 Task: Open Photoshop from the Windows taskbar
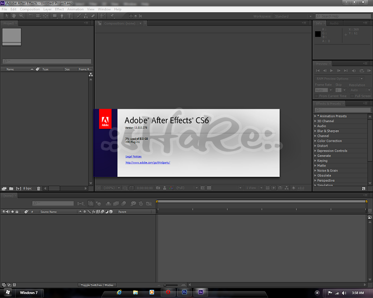tap(184, 292)
